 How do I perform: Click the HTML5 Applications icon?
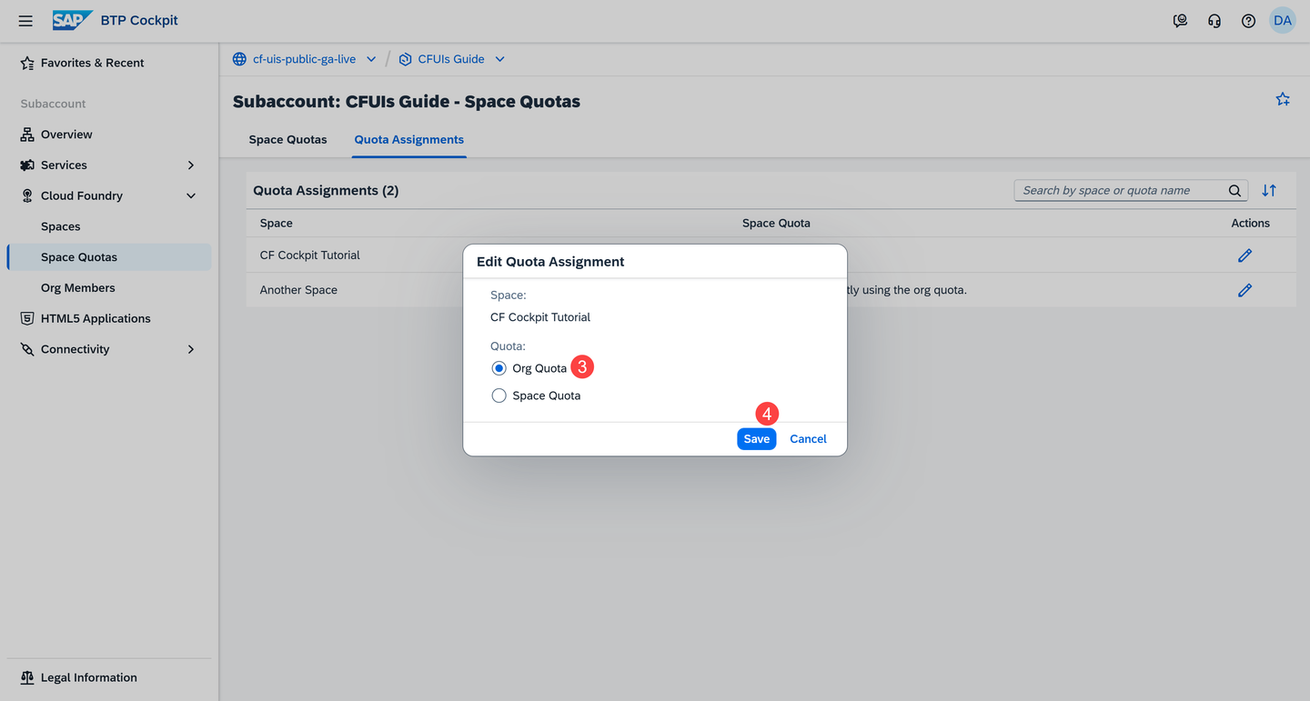point(27,318)
